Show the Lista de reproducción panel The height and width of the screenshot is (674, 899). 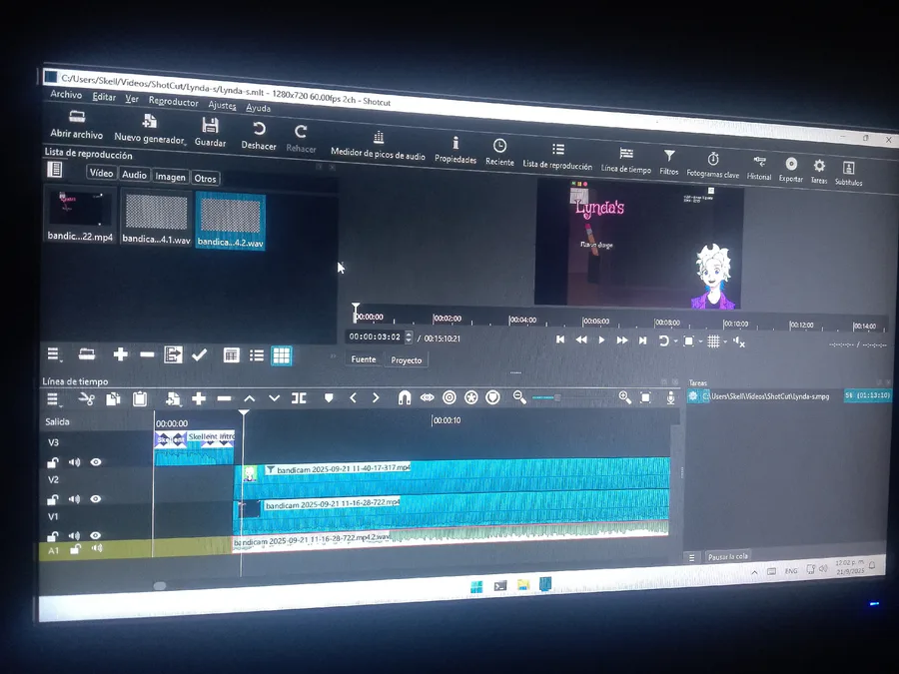coord(557,157)
